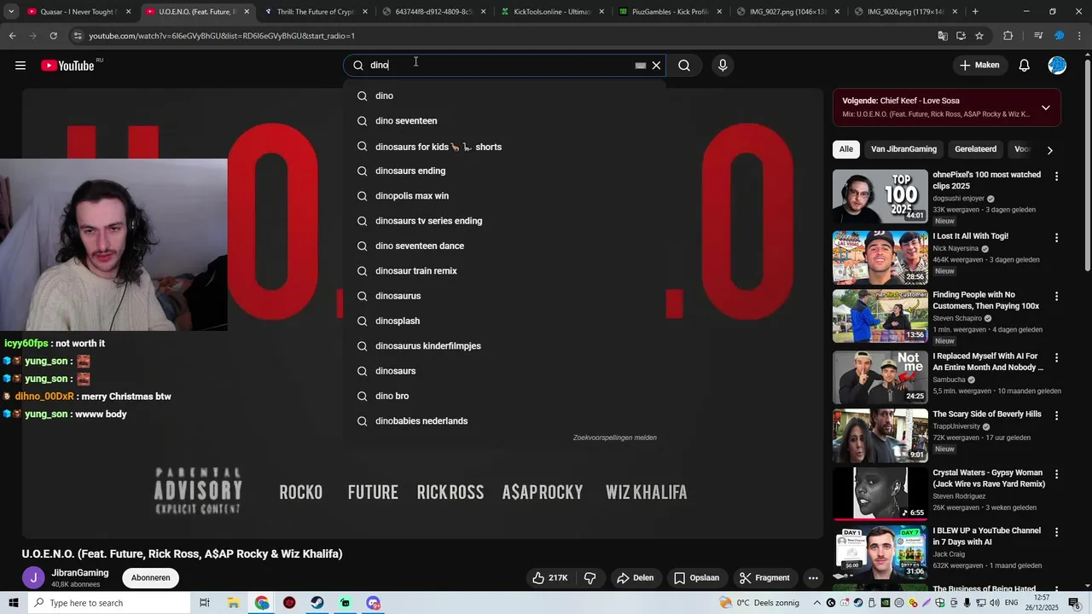Screen dimensions: 1092x614
Task: Open the YouTube account avatar menu
Action: pos(1057,66)
